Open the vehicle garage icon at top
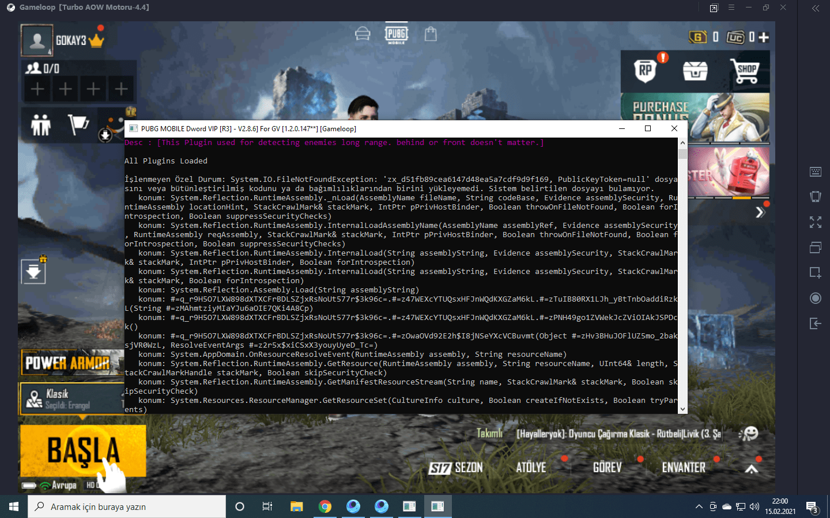The width and height of the screenshot is (830, 518). [363, 34]
